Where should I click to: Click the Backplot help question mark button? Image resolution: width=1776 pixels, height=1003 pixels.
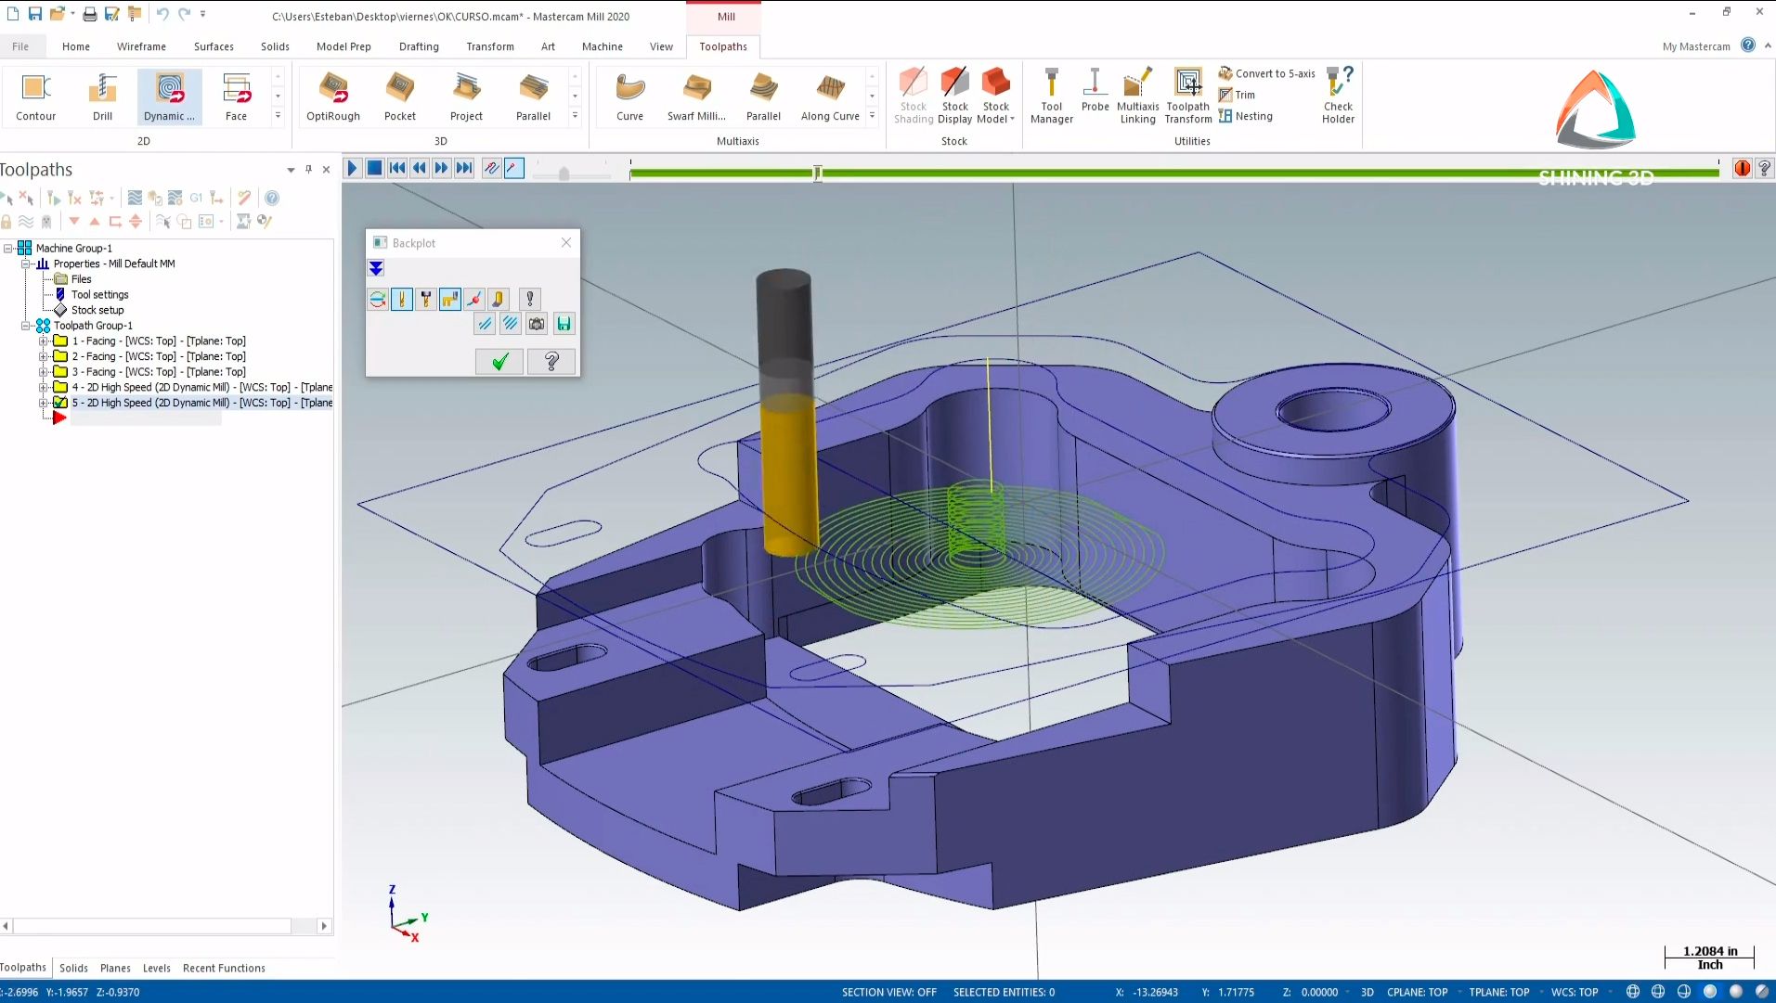(551, 361)
